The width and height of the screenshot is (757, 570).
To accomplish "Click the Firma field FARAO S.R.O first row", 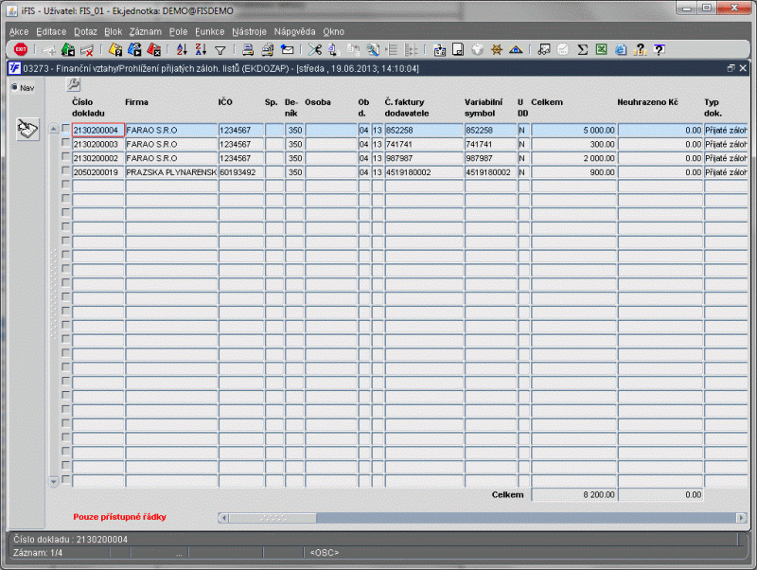I will (x=171, y=131).
